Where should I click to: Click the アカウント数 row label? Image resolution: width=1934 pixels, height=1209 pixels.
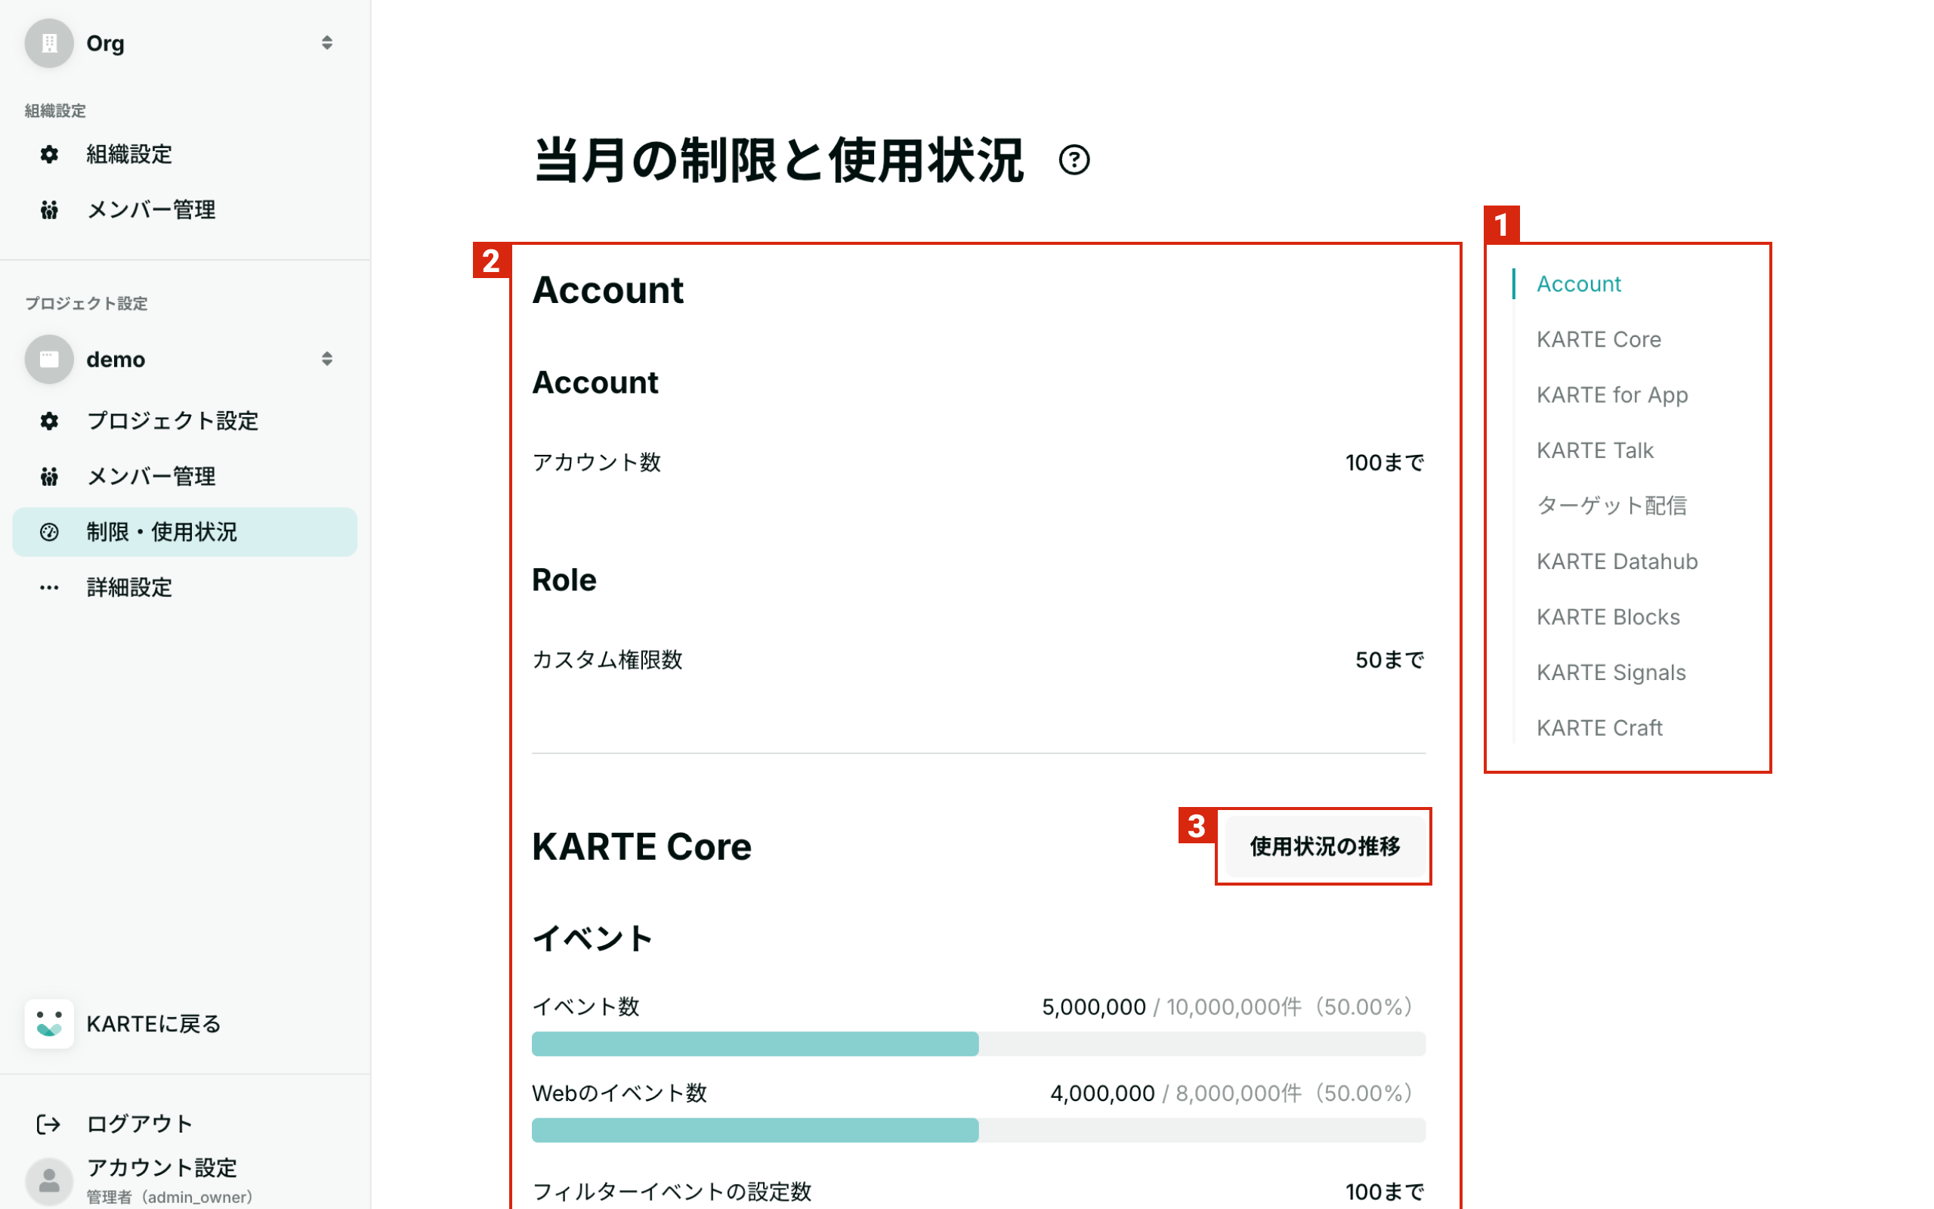[x=596, y=463]
